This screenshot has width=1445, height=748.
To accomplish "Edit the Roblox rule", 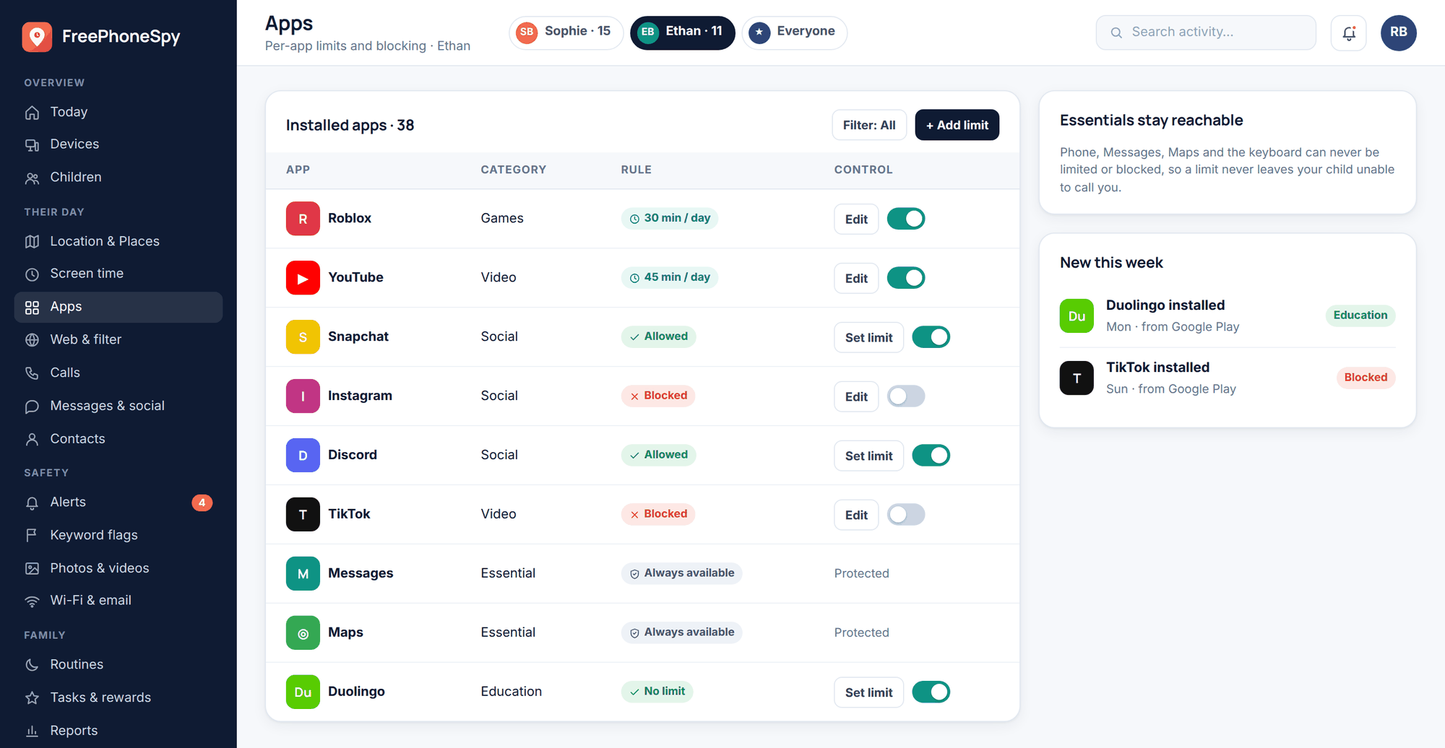I will pyautogui.click(x=856, y=219).
